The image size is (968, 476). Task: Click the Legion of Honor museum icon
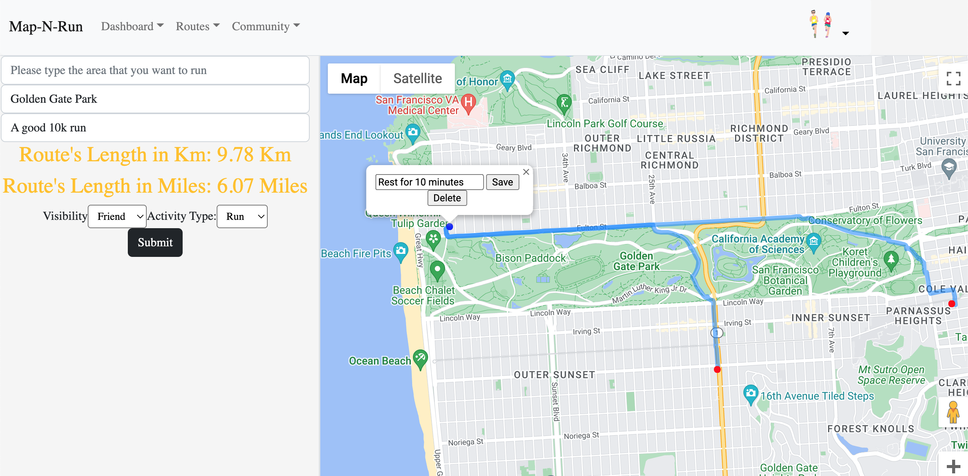[x=507, y=80]
